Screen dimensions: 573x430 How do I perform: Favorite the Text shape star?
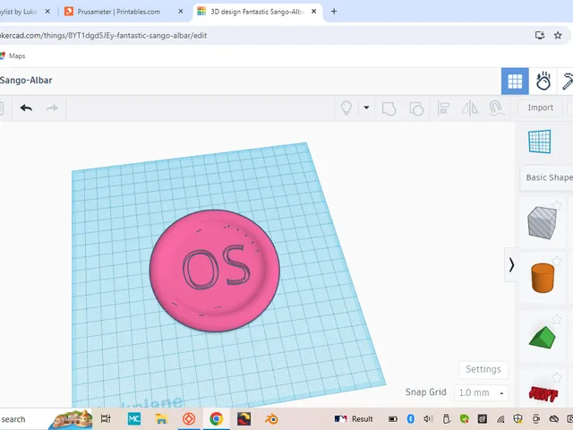557,377
